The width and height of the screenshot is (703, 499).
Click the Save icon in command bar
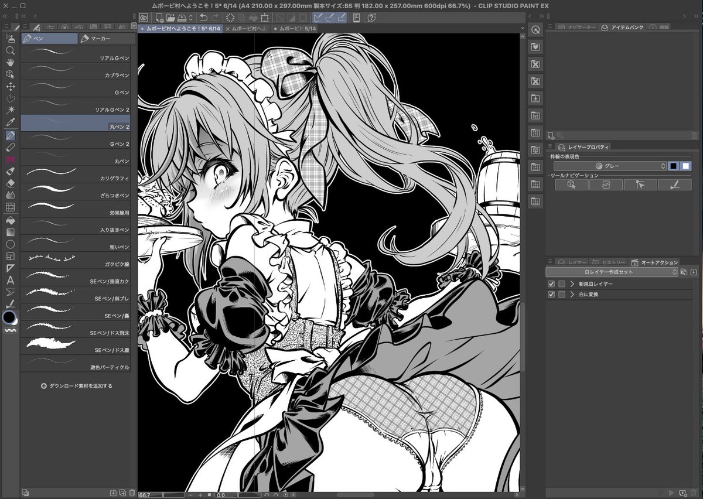point(183,17)
